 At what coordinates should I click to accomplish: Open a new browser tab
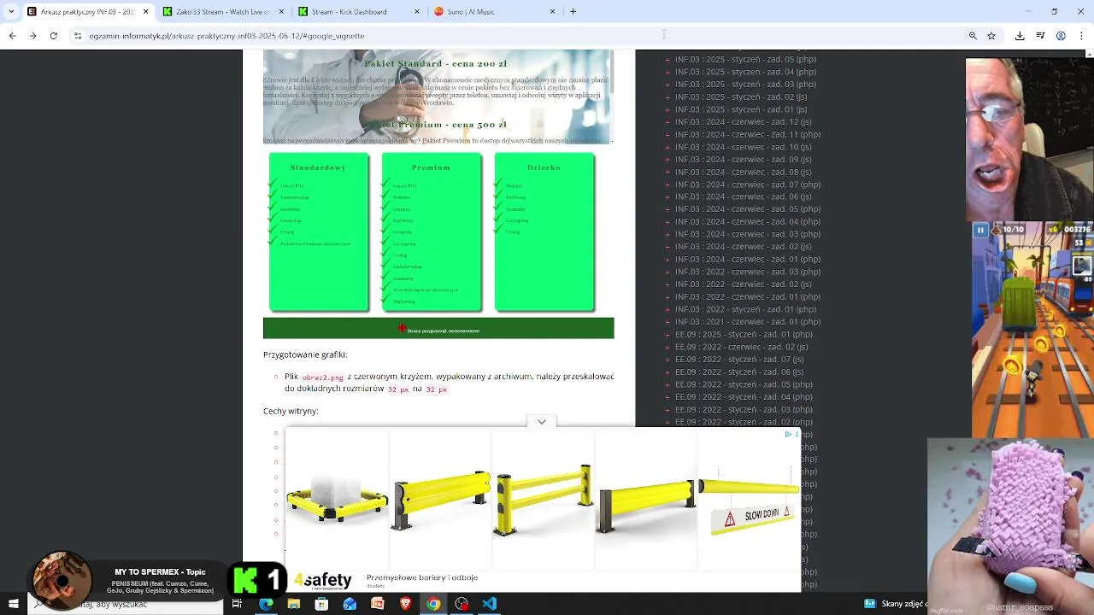573,11
